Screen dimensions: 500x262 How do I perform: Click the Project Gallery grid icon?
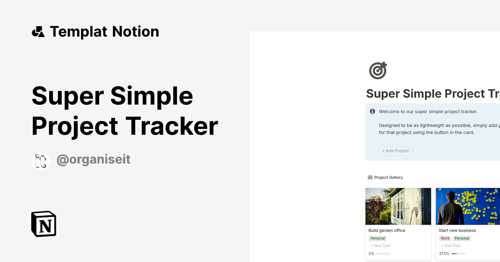tap(370, 177)
